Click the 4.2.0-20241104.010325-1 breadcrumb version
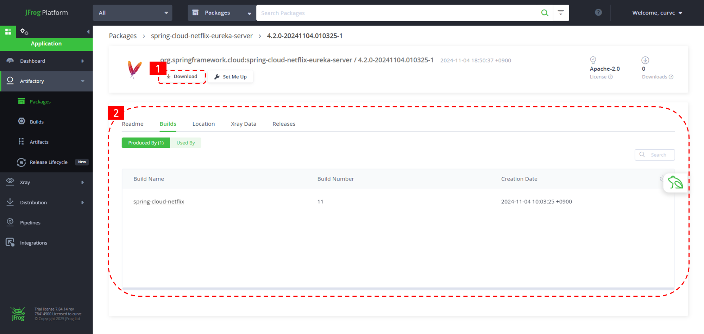The height and width of the screenshot is (334, 704). 304,36
